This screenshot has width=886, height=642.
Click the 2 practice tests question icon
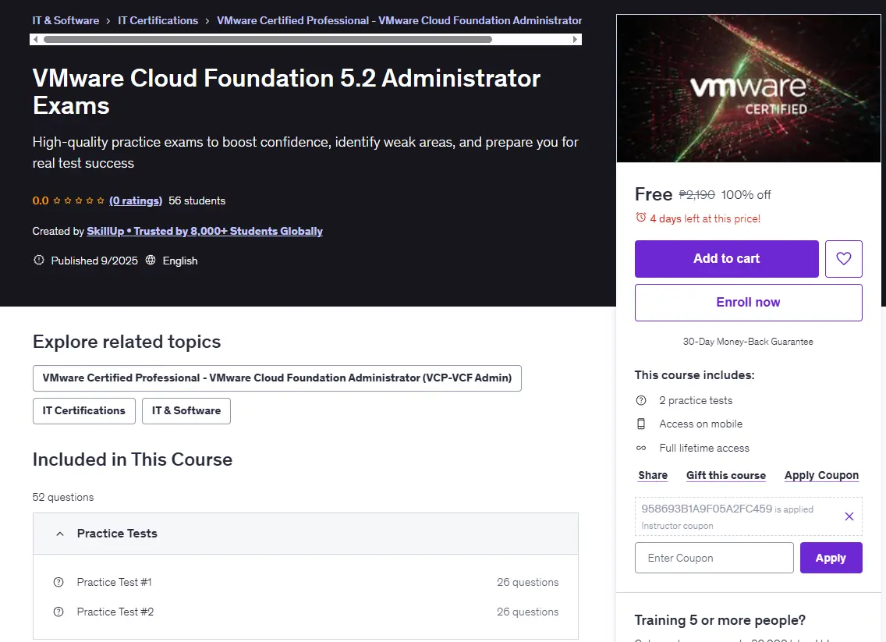click(x=641, y=401)
